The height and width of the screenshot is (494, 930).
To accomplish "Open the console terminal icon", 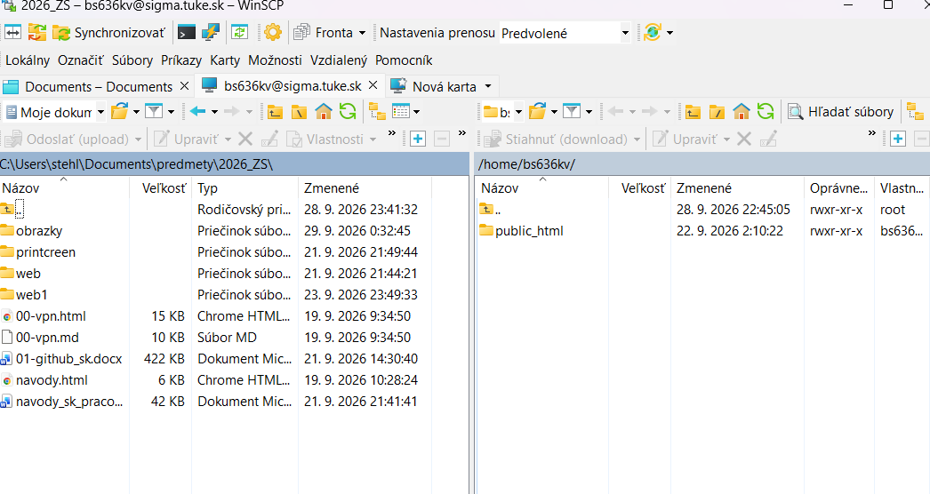I will tap(187, 32).
